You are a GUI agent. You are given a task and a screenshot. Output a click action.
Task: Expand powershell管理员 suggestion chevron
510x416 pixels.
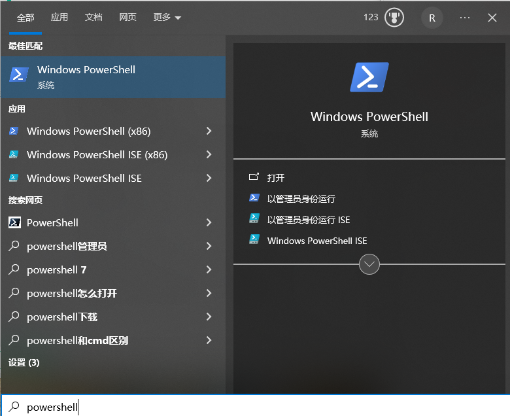pos(209,246)
